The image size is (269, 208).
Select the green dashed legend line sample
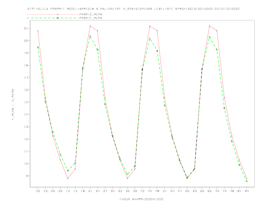point(53,18)
